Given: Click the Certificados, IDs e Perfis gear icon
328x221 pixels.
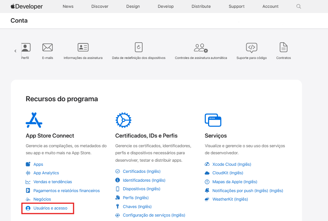Looking at the screenshot, I should tap(123, 120).
